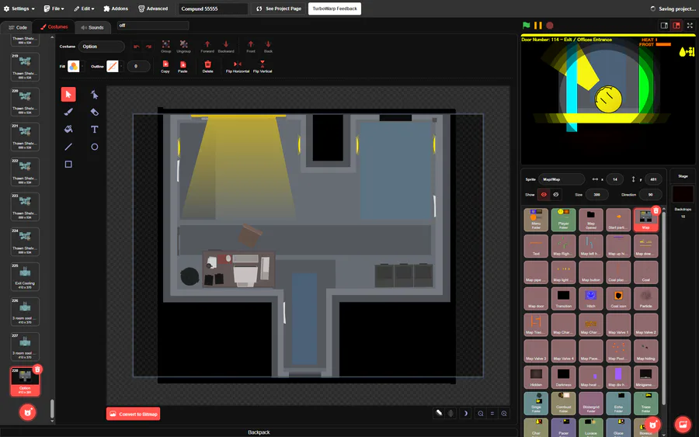The image size is (699, 437).
Task: Click the Group icon
Action: [166, 47]
